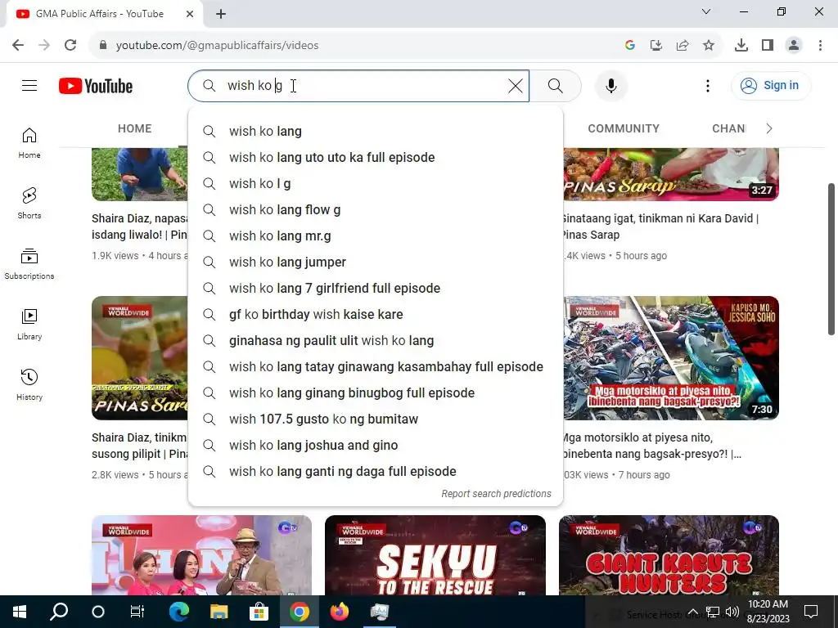Viewport: 838px width, 628px height.
Task: Open Subscriptions in the left sidebar
Action: (29, 264)
